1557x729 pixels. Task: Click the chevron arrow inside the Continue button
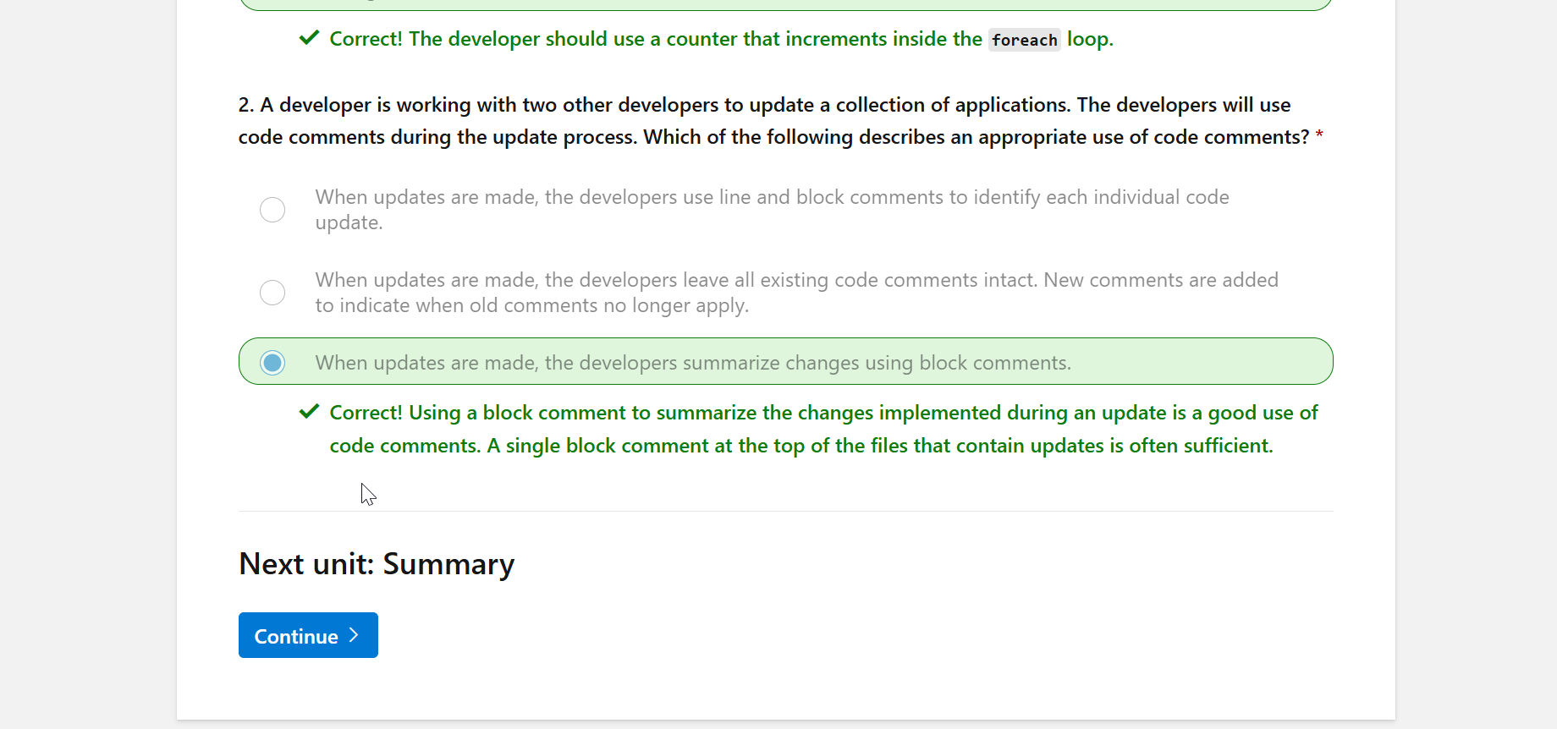353,634
